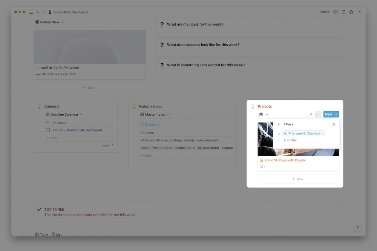Open 'Write an article on creating a weekly review template'
Image resolution: width=377 pixels, height=251 pixels.
180,140
